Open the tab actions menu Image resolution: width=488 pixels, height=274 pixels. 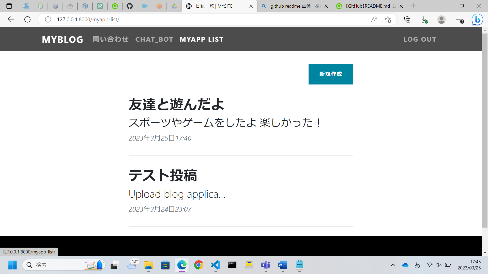point(9,6)
